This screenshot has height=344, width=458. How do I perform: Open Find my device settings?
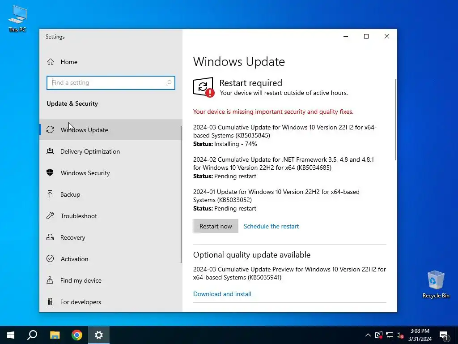[111, 280]
